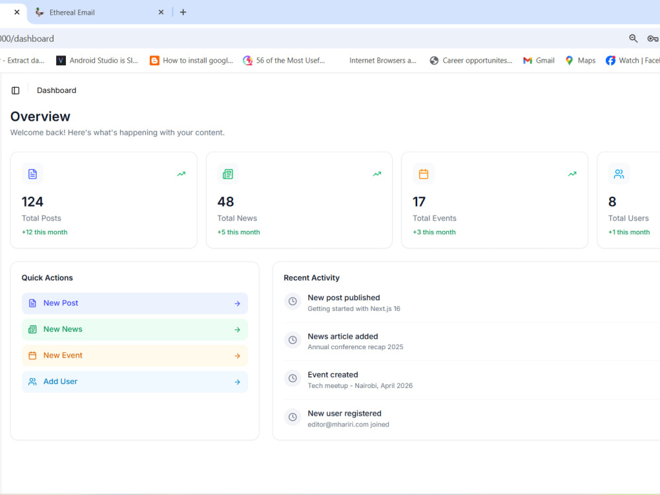Click editor@mhariri.com joined text
660x495 pixels.
point(348,424)
